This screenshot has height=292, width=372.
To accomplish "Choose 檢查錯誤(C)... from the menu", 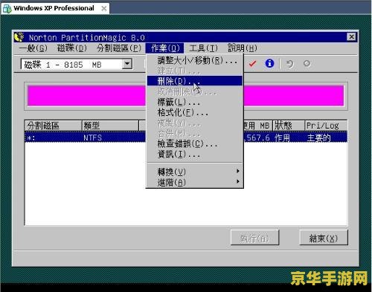I will [x=195, y=143].
